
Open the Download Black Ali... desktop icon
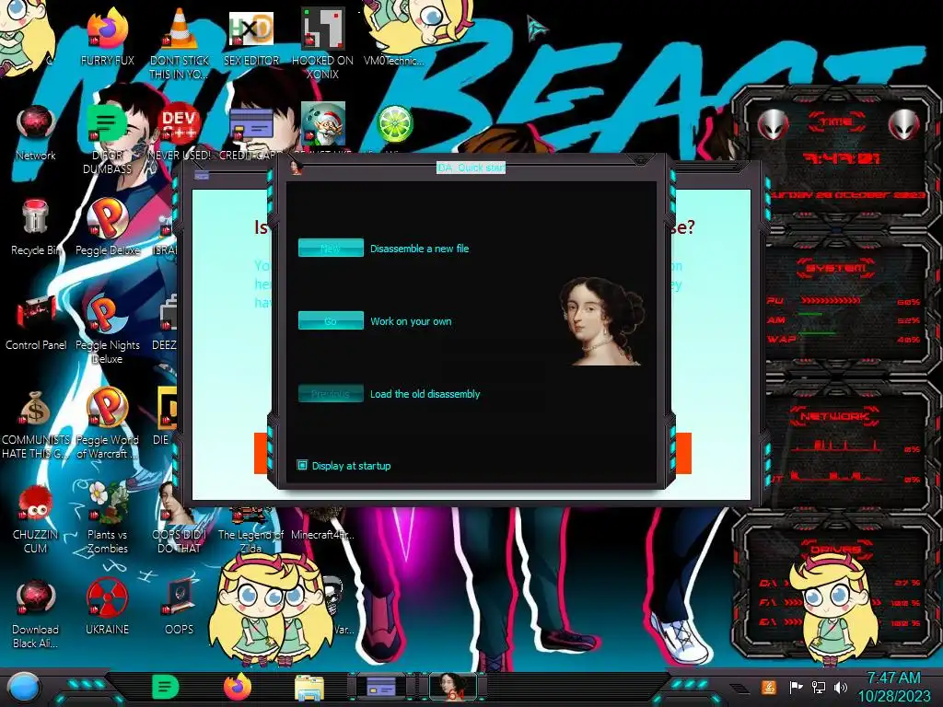[36, 597]
